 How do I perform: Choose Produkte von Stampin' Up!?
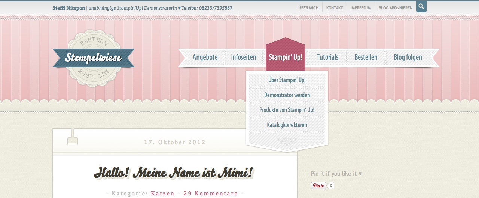[x=287, y=110]
